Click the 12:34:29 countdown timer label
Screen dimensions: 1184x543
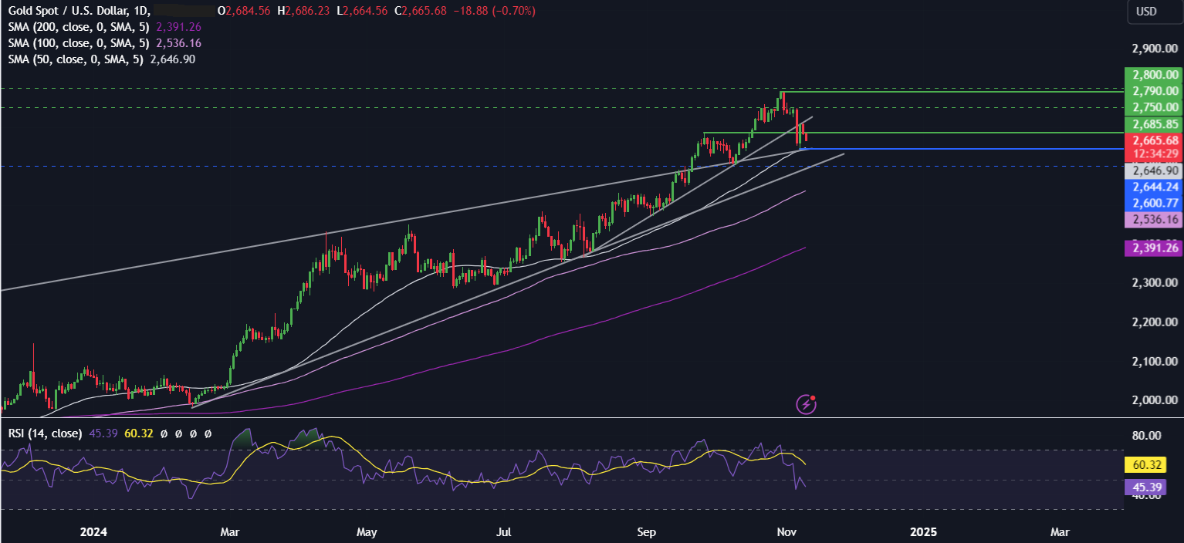1155,154
